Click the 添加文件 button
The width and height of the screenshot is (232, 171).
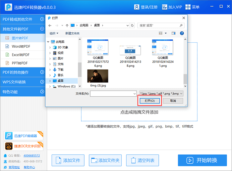click(68, 160)
